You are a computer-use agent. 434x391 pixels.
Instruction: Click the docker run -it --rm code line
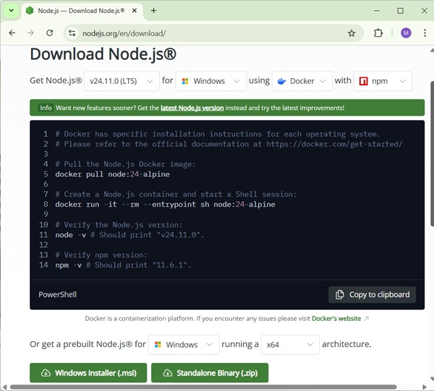165,205
